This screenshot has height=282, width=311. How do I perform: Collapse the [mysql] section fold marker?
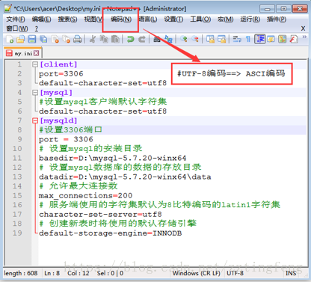pyautogui.click(x=35, y=93)
